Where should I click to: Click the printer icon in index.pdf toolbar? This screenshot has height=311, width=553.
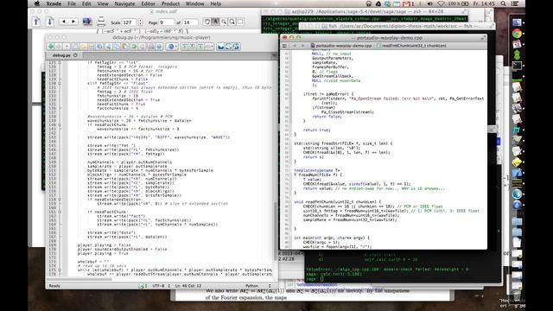(101, 22)
